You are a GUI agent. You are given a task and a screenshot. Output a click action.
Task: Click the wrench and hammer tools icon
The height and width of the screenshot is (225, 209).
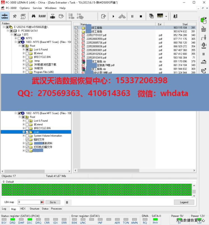[15, 16]
